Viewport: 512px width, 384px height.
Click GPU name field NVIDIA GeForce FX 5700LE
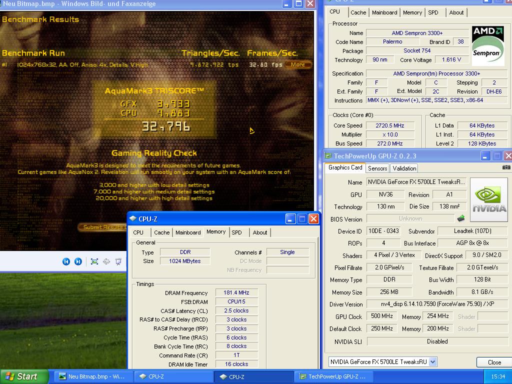(x=416, y=182)
